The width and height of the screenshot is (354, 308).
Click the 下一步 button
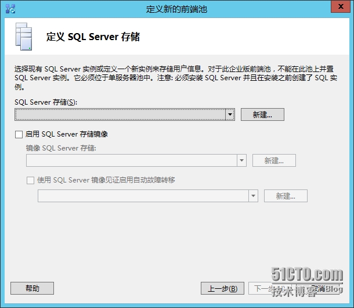(x=270, y=288)
